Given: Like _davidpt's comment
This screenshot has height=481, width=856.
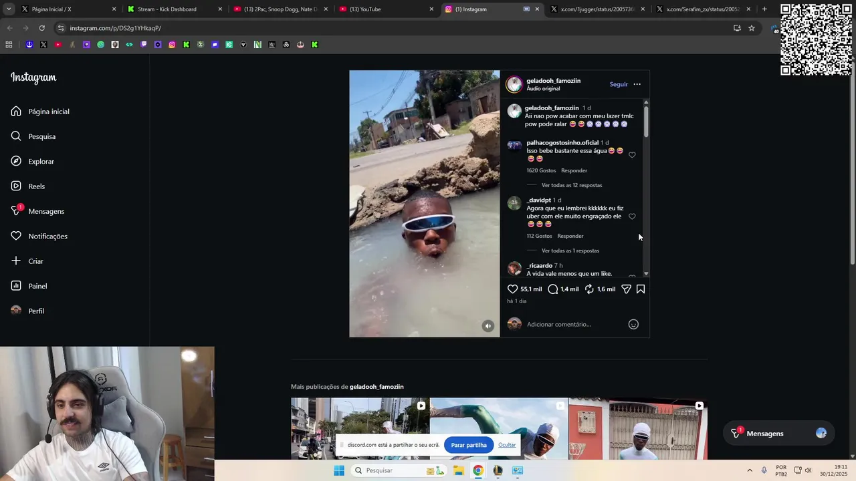Looking at the screenshot, I should (632, 216).
